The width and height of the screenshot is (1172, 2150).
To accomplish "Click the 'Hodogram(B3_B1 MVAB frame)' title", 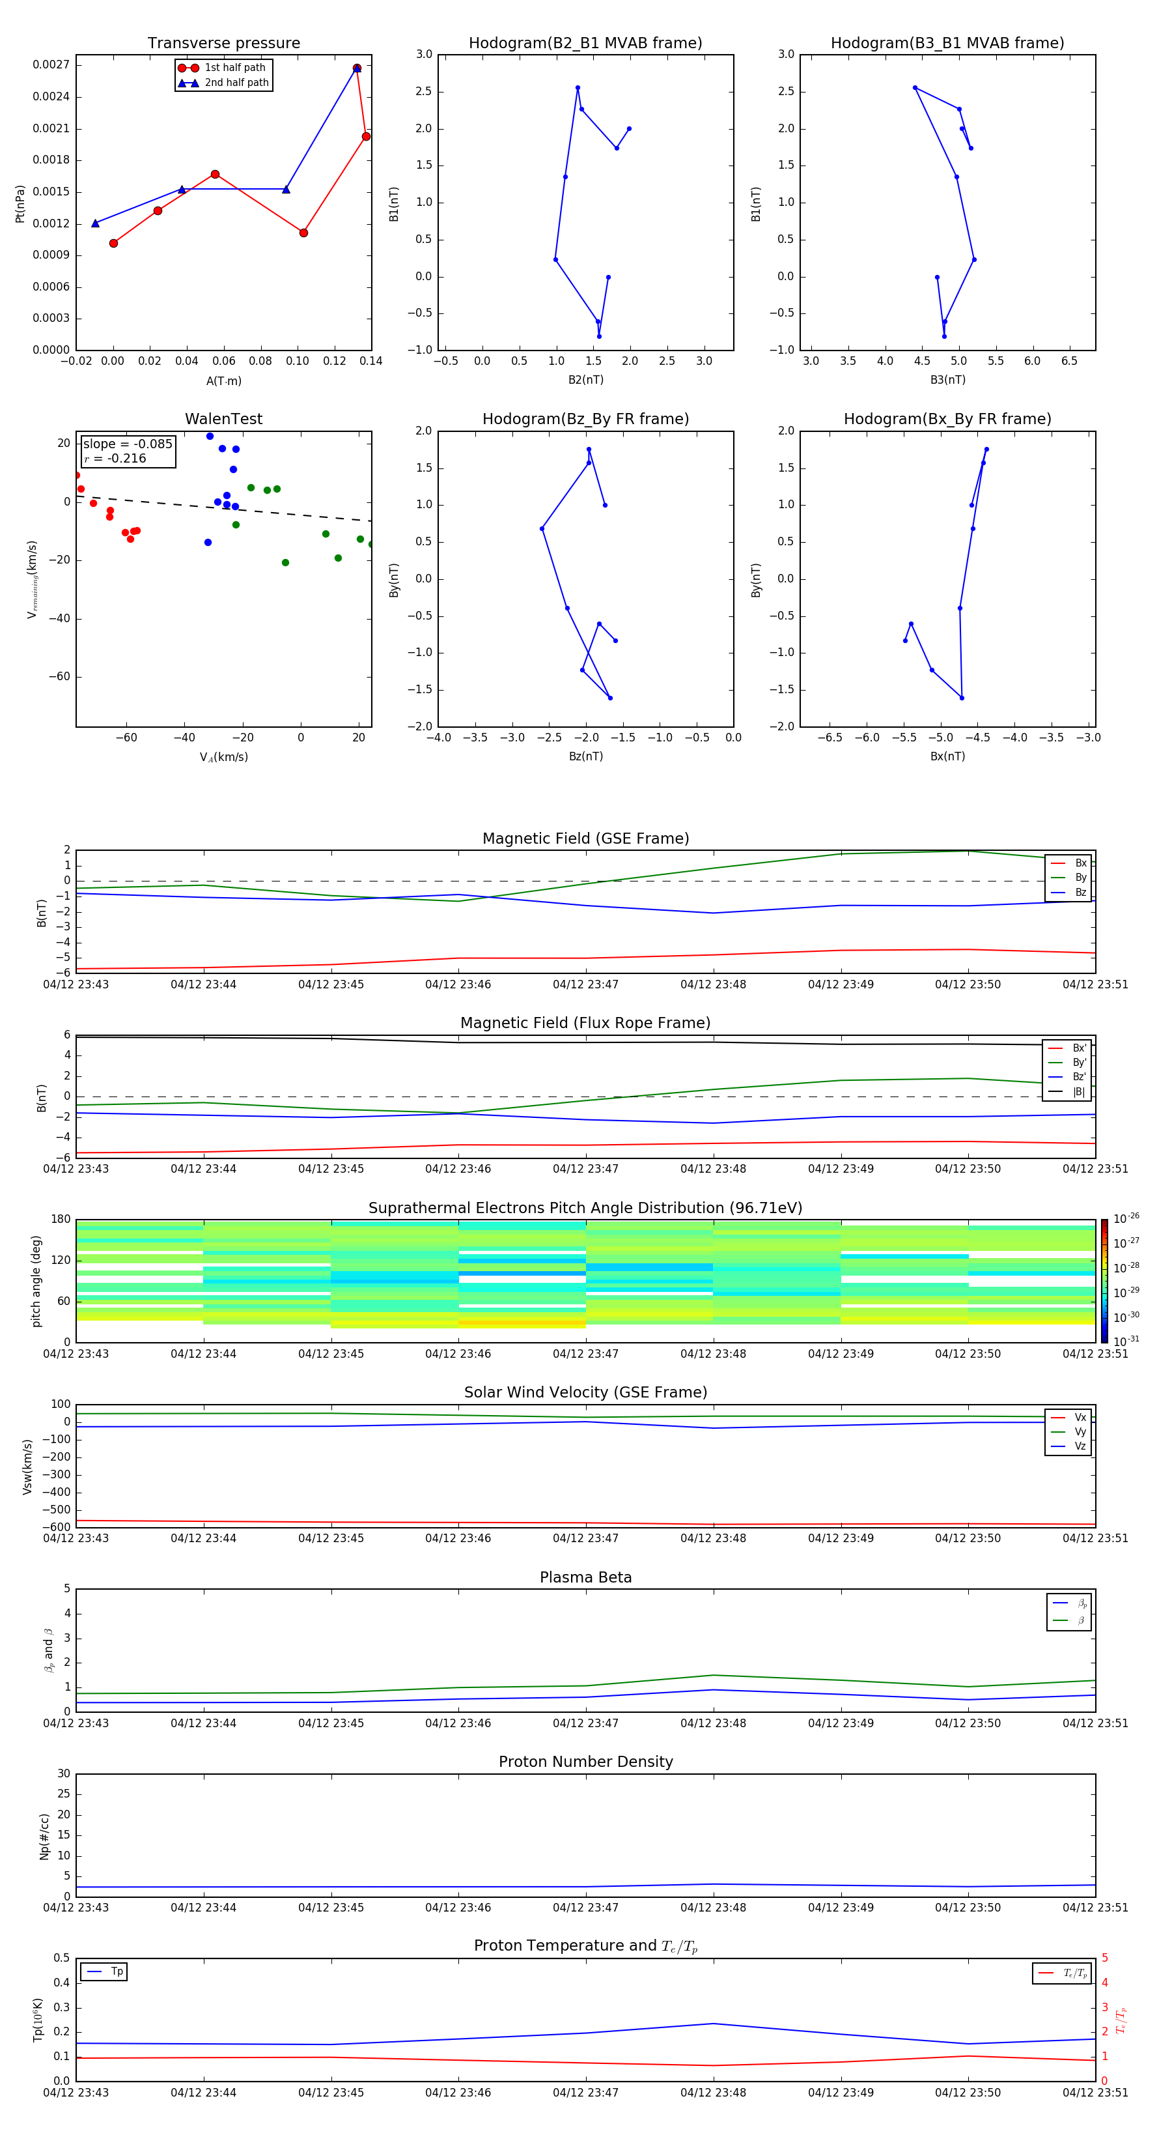I will click(x=947, y=42).
